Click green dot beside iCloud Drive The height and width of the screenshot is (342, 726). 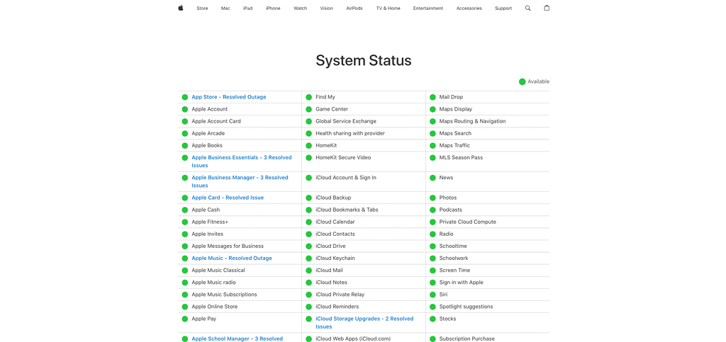point(309,246)
